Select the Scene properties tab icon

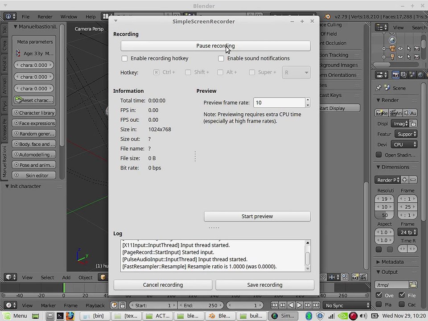click(412, 75)
